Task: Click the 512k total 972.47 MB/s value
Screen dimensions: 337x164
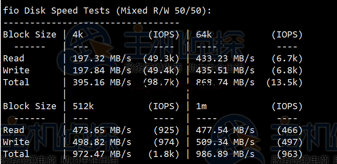Action: click(102, 154)
